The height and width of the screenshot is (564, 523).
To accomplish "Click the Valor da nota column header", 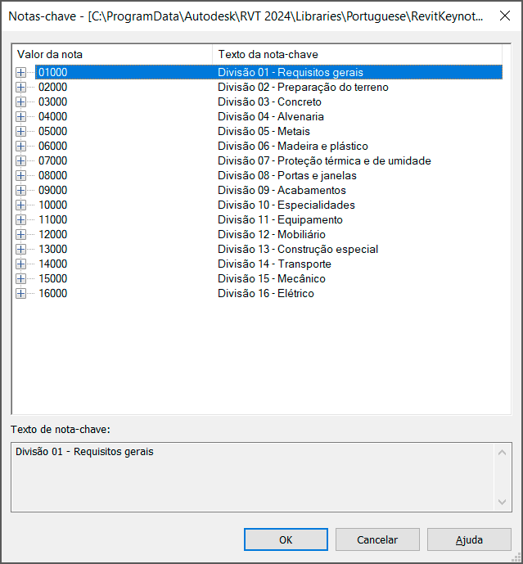I will click(112, 54).
